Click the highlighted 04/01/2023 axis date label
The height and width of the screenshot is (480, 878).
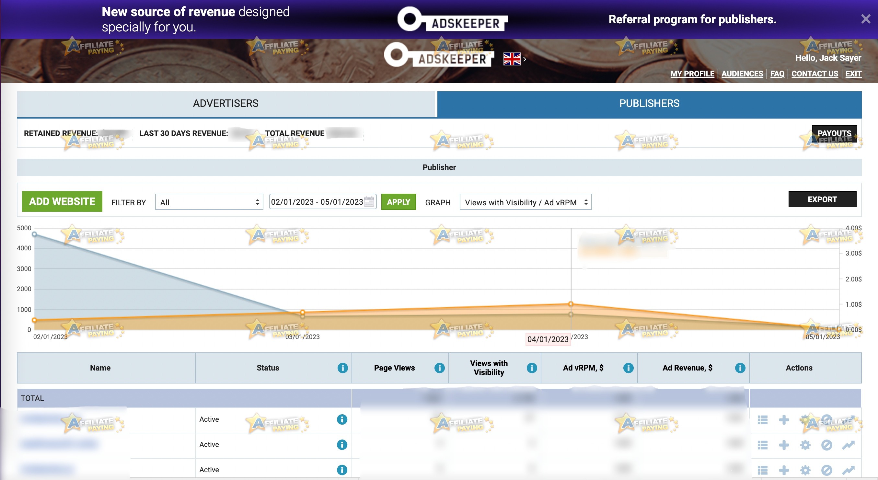(548, 339)
